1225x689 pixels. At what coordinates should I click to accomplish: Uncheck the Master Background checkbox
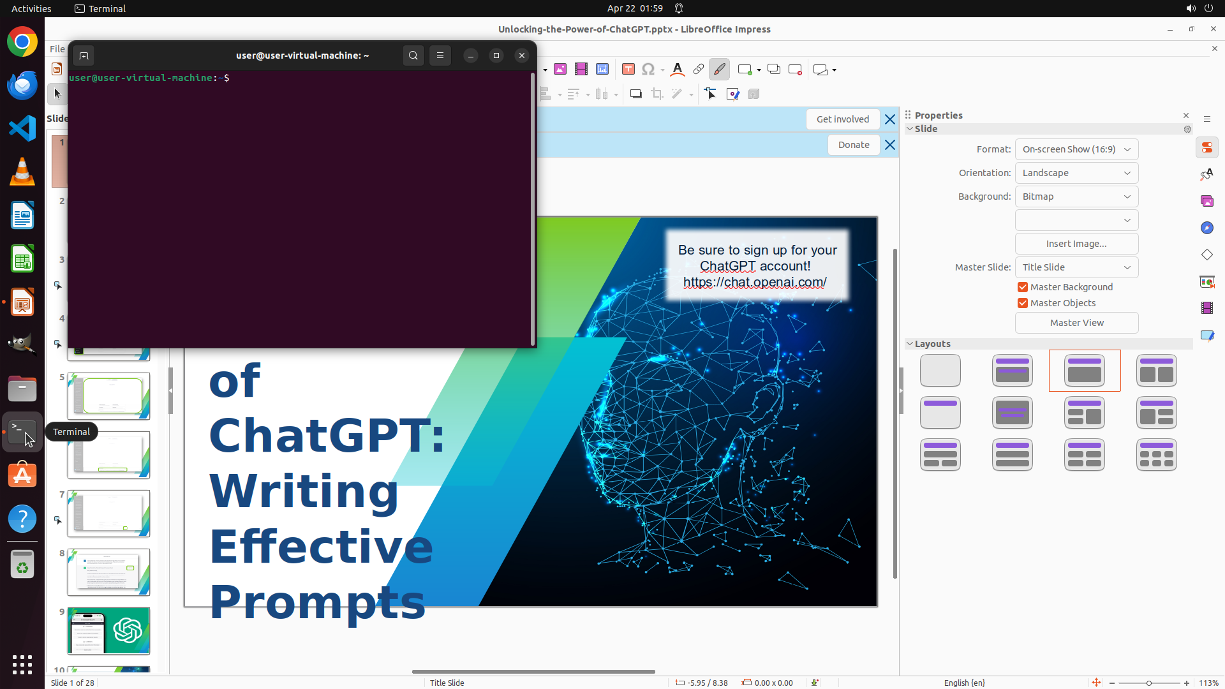click(x=1023, y=287)
